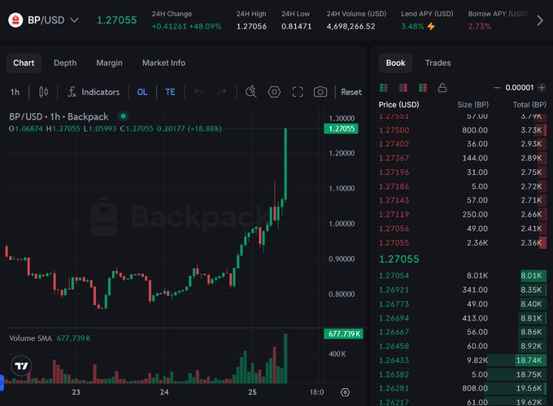Open chart settings hexagon icon
Screen dimensions: 553x406
click(x=274, y=92)
